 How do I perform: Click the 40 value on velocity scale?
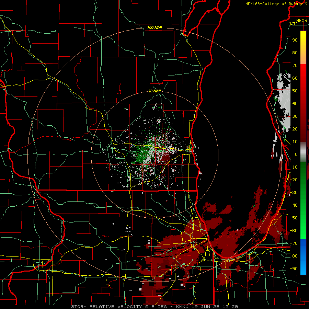point(295,103)
